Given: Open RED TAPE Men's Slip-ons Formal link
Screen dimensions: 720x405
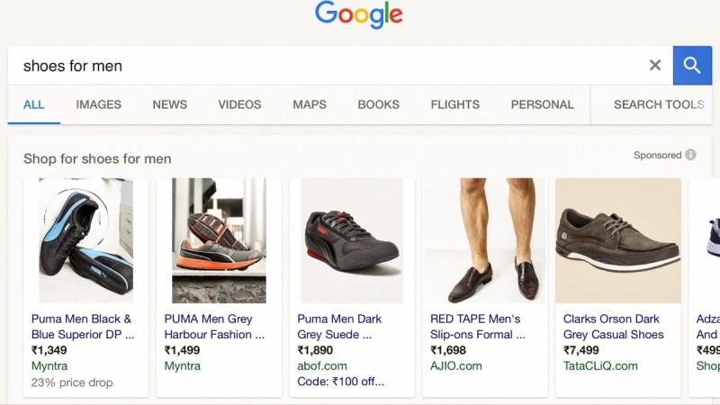Looking at the screenshot, I should (477, 327).
